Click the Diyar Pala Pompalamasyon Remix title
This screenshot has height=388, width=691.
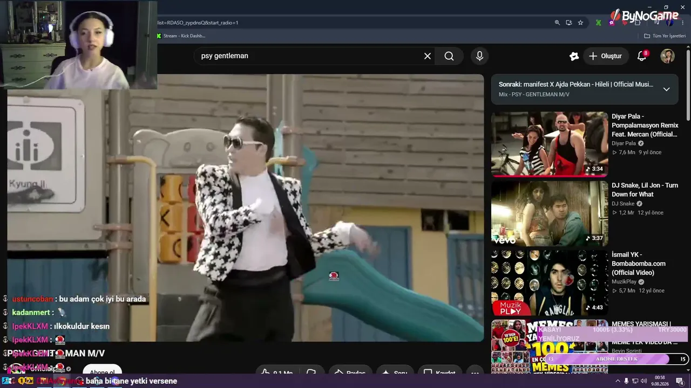(x=645, y=126)
